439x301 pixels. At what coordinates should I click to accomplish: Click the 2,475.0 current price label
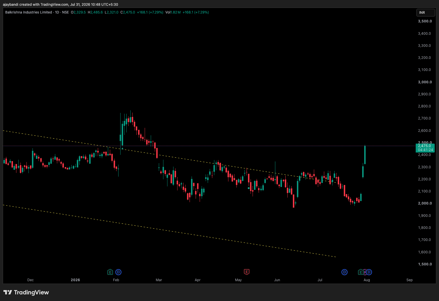coord(425,146)
